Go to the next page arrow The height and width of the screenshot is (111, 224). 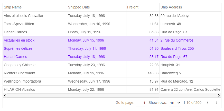click(216, 103)
